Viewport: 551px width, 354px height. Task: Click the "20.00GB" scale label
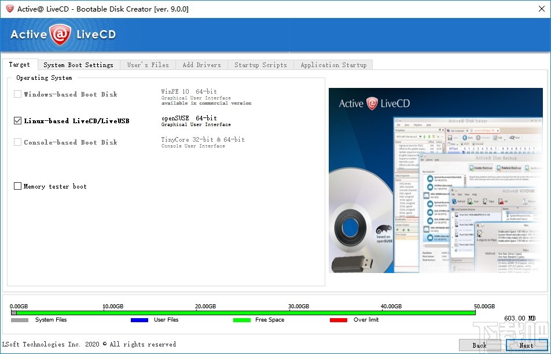point(205,306)
